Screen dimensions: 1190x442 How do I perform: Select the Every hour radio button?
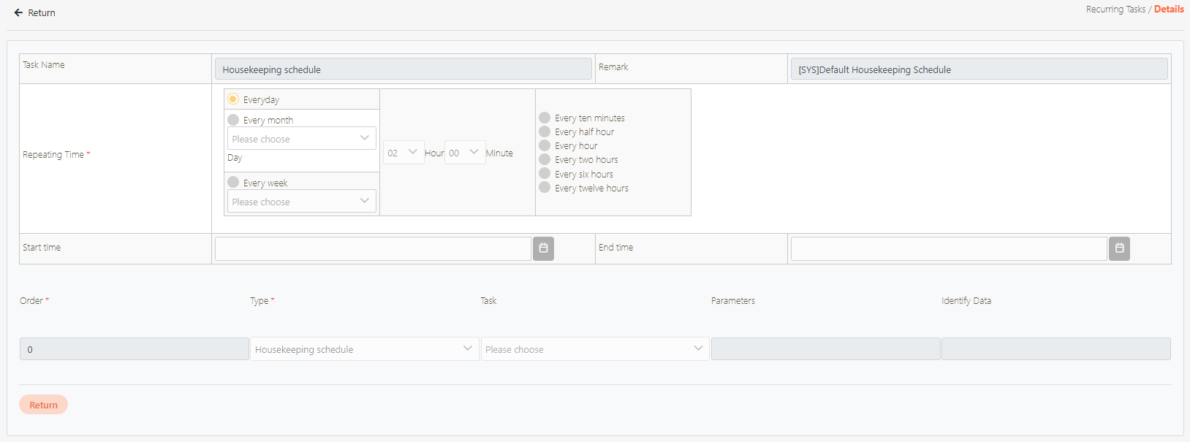545,145
